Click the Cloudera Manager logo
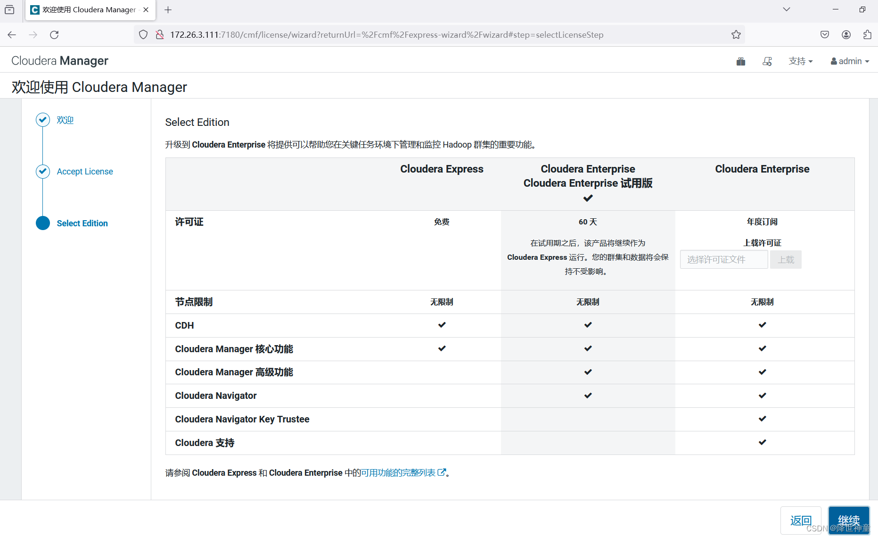Viewport: 878px width, 537px height. [x=60, y=61]
